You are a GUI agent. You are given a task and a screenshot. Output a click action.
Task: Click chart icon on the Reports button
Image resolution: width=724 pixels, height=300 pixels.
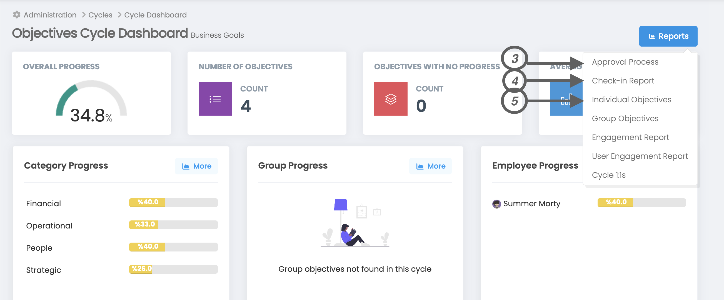pyautogui.click(x=652, y=36)
